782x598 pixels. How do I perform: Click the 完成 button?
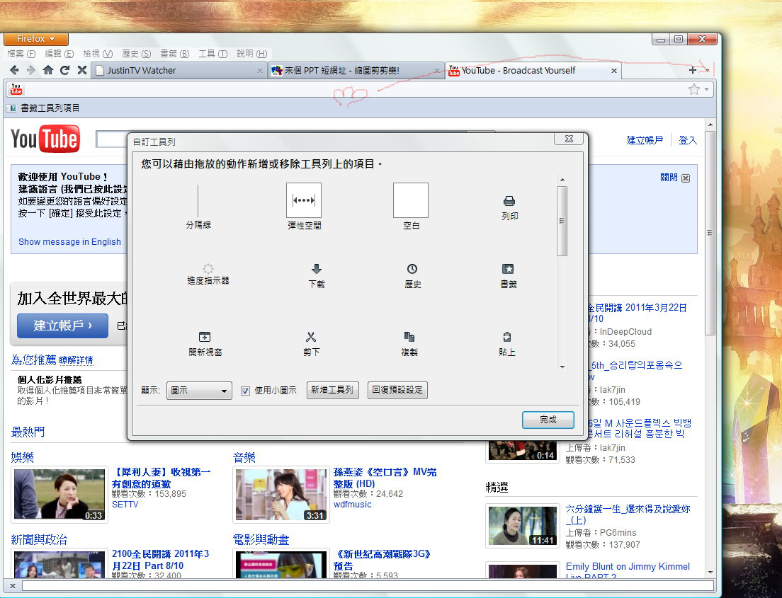[548, 420]
